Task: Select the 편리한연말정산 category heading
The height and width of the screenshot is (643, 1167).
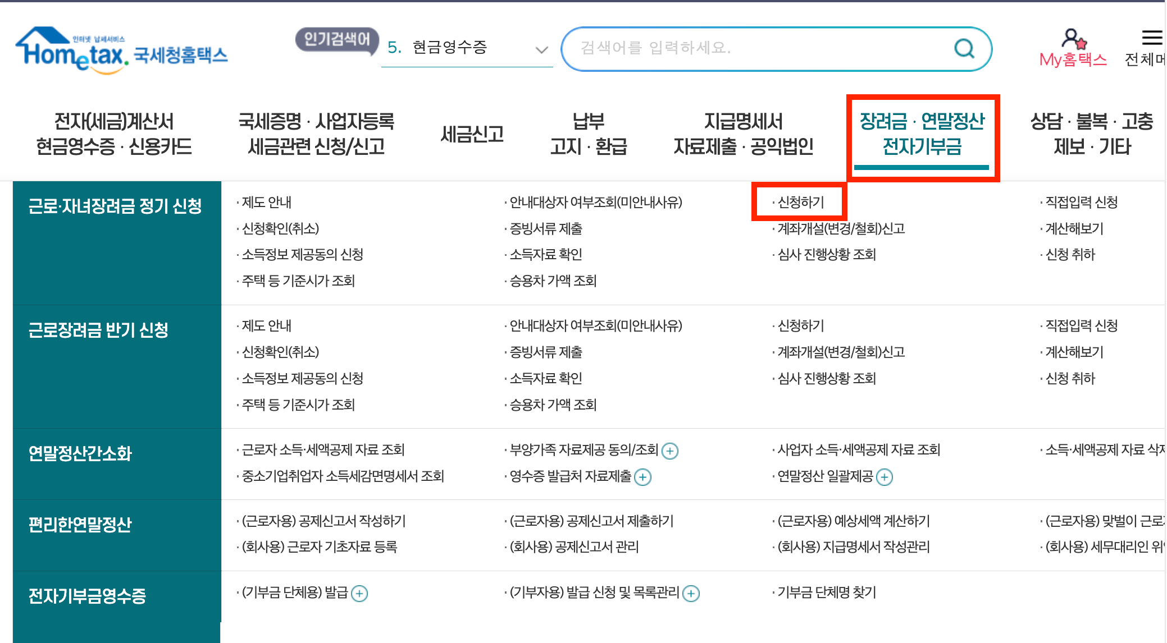Action: coord(80,525)
